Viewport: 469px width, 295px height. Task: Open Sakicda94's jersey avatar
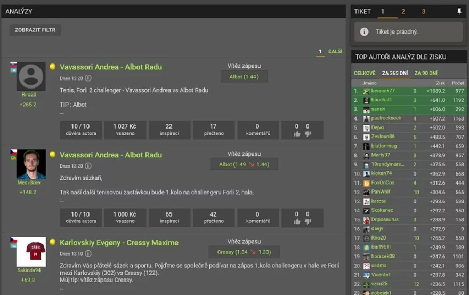pyautogui.click(x=31, y=252)
